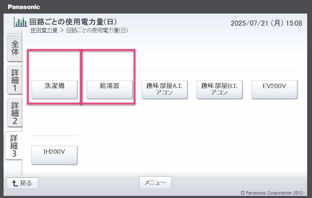Select the 詳細2 side tab

coord(15,113)
